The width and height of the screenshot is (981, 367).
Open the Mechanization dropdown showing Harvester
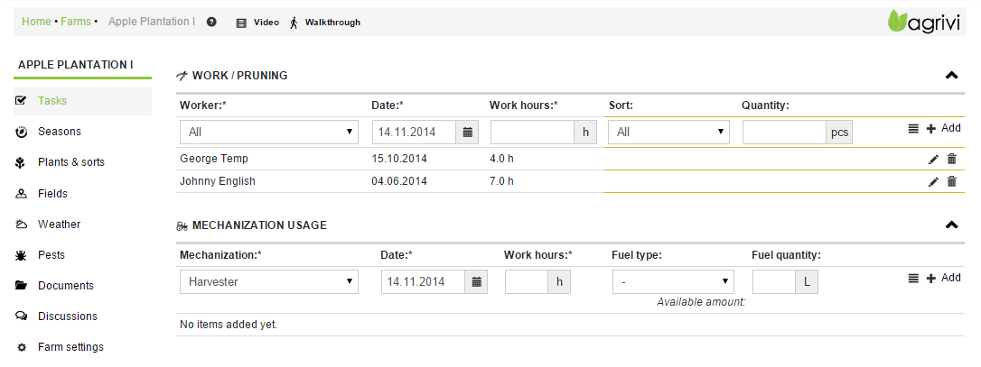coord(269,282)
